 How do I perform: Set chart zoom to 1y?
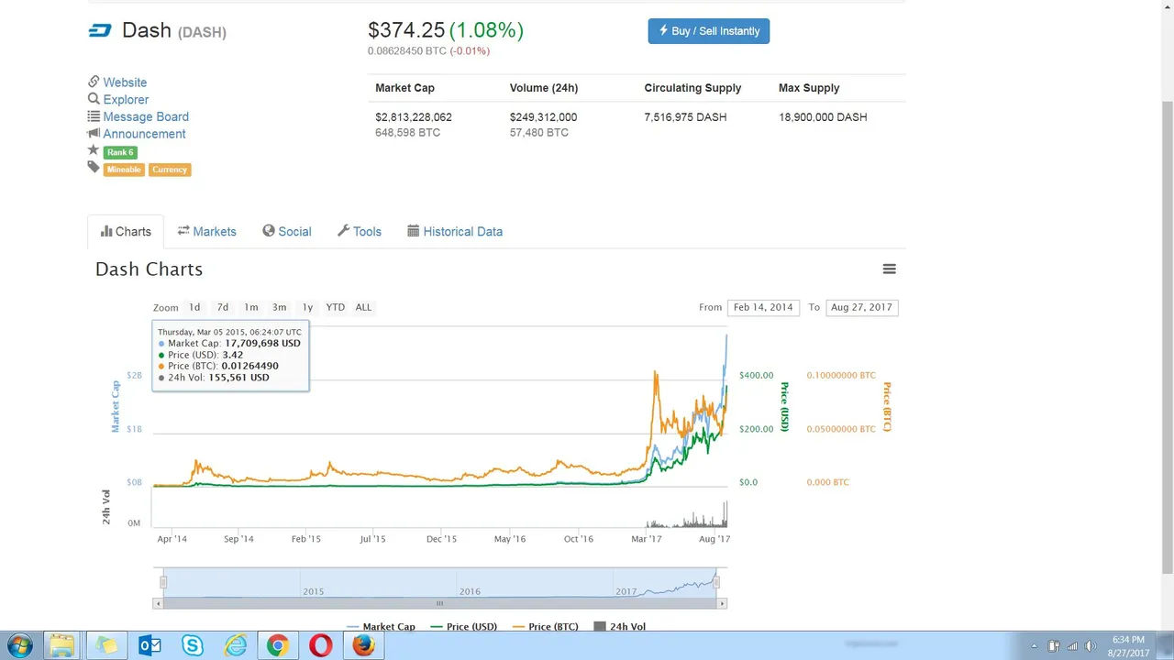[307, 307]
